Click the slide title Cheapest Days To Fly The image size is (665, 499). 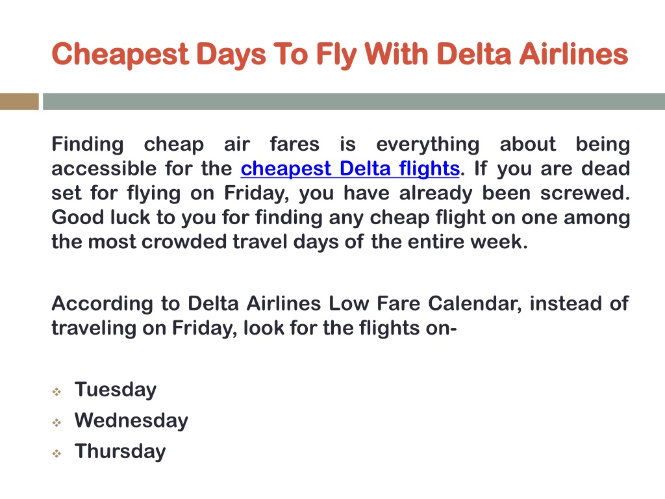(339, 55)
